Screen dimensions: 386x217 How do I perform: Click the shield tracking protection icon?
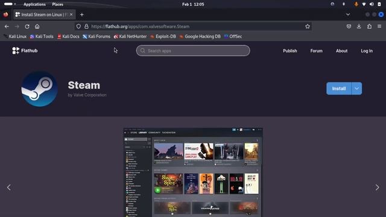click(78, 27)
